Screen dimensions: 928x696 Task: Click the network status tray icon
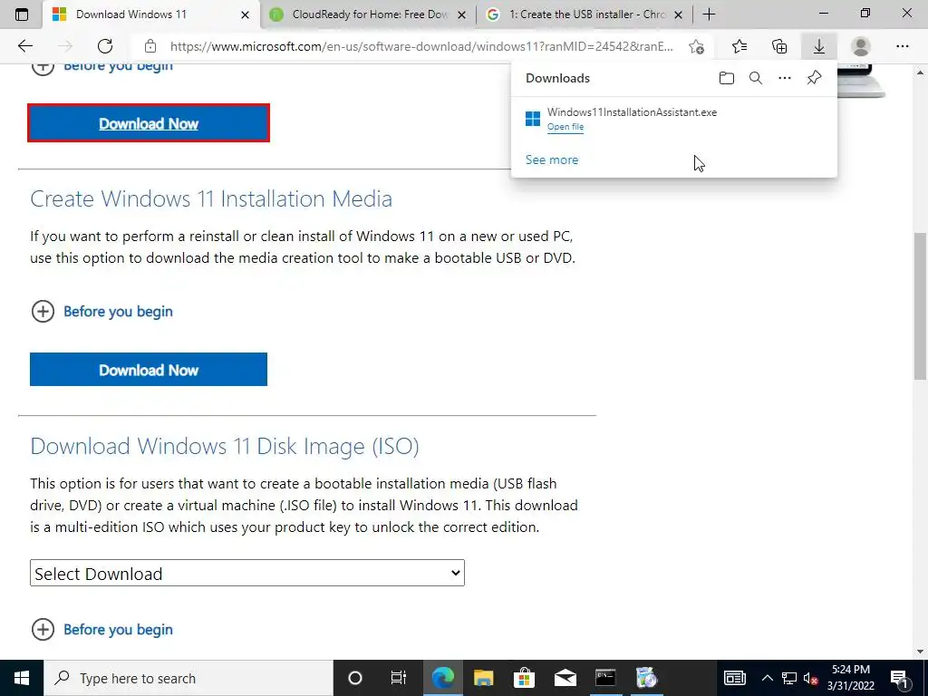(789, 678)
